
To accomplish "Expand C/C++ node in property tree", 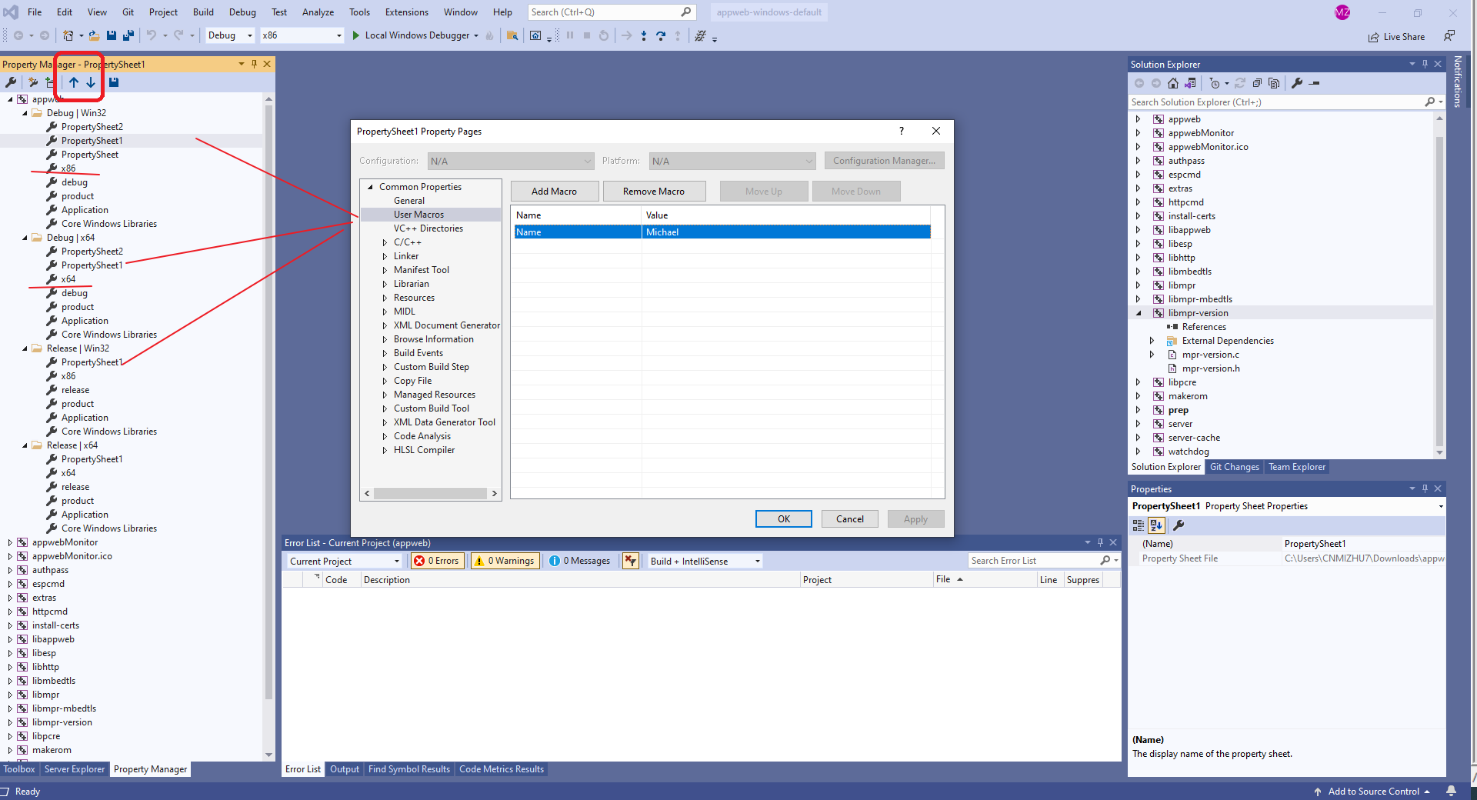I will click(x=385, y=242).
